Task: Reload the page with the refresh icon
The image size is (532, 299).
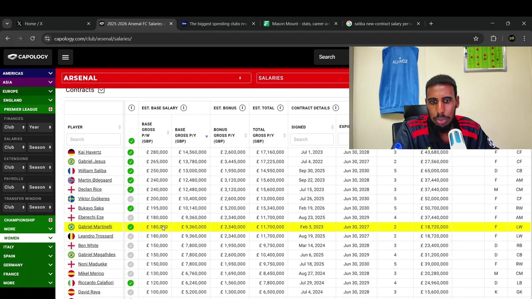Action: point(32,39)
